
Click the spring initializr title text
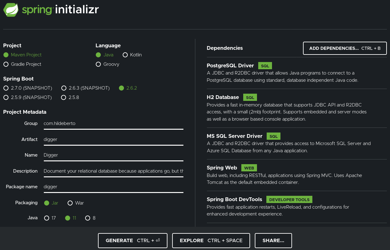[60, 10]
